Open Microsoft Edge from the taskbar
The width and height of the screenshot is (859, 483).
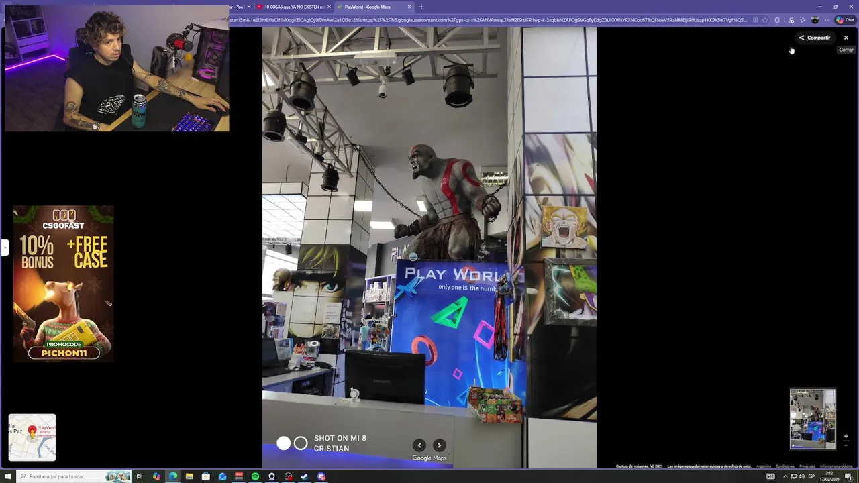pos(173,476)
